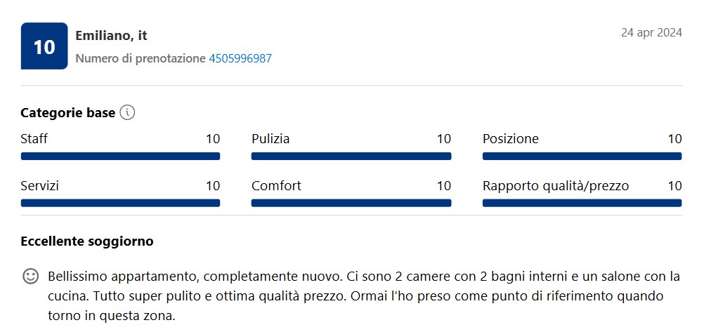Open booking number 4505996987 link
Image resolution: width=704 pixels, height=332 pixels.
(240, 58)
